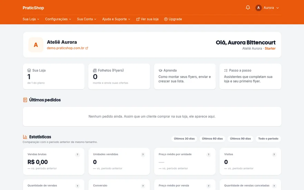The image size is (304, 190).
Task: Open the Sua Loja summary card
Action: tap(54, 76)
